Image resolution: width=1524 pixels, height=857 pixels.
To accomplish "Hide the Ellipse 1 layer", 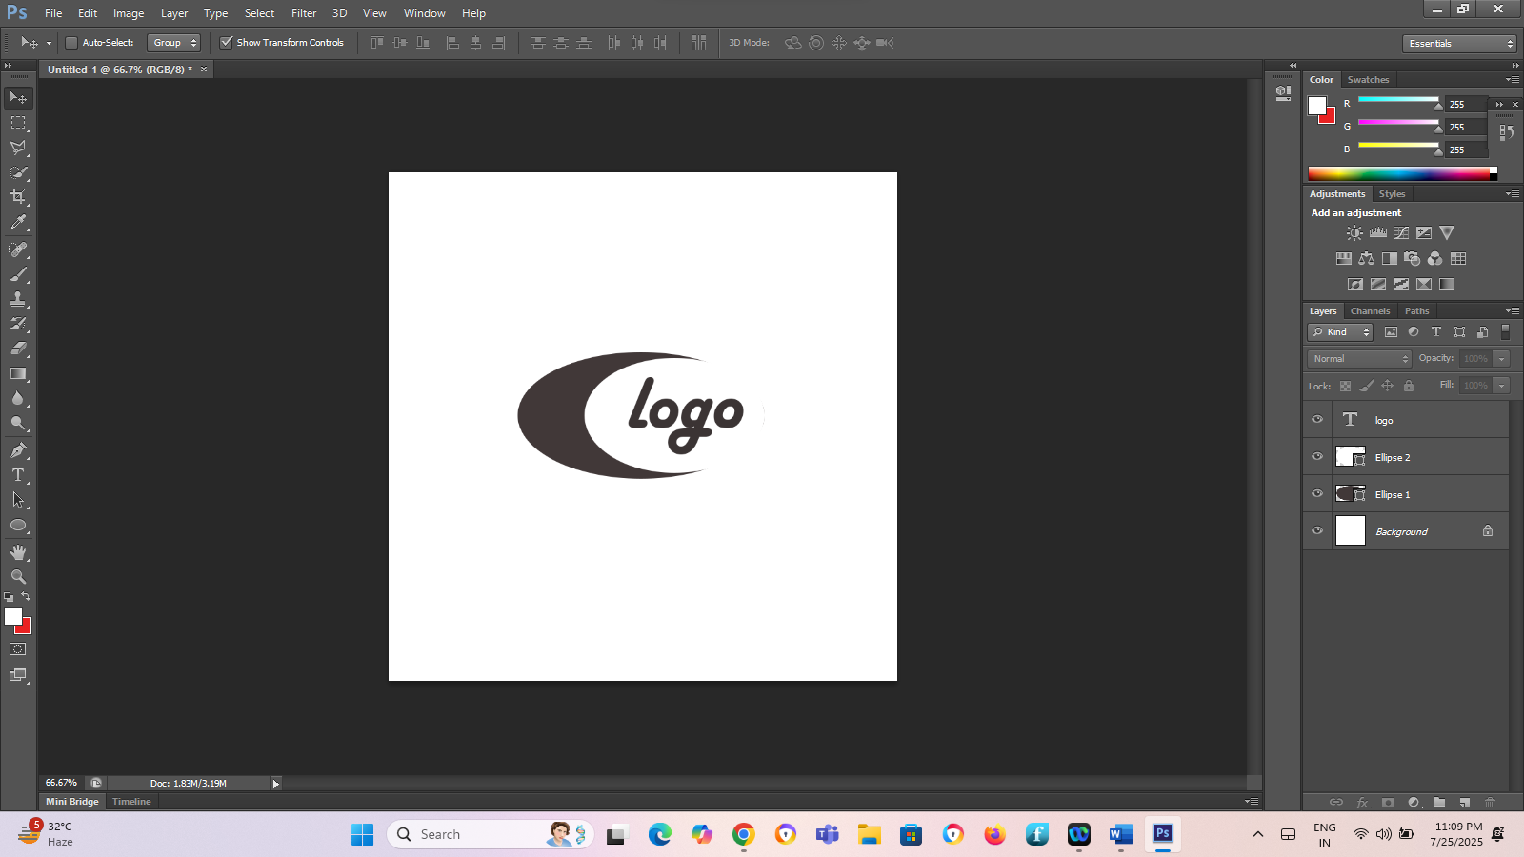I will (x=1317, y=493).
